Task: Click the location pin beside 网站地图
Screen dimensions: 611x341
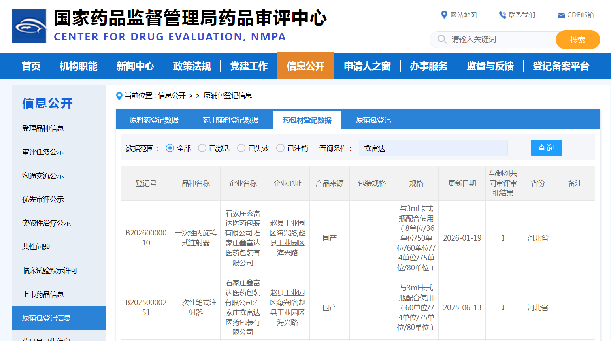Action: (444, 15)
